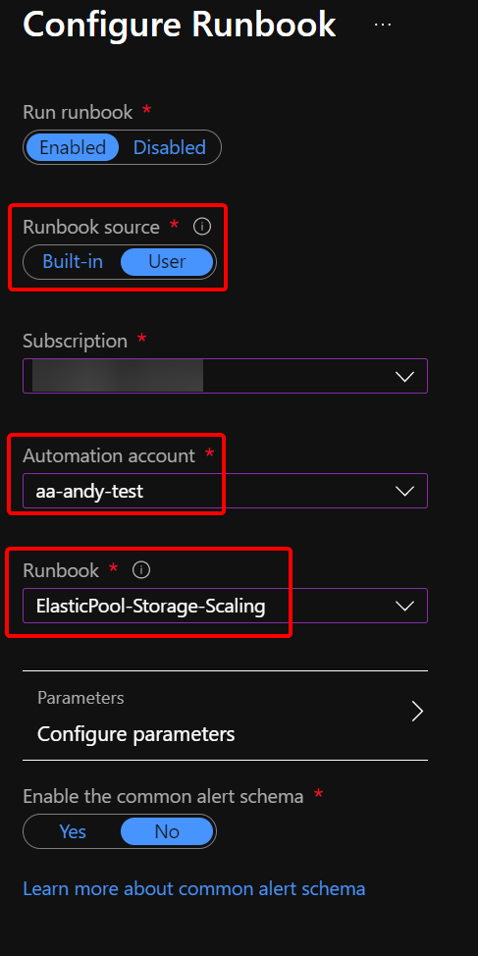Select Yes for common alert schema
478x956 pixels.
tap(73, 831)
